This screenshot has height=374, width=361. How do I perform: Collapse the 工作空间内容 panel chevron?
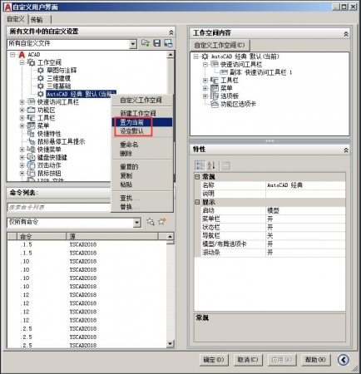click(x=346, y=34)
